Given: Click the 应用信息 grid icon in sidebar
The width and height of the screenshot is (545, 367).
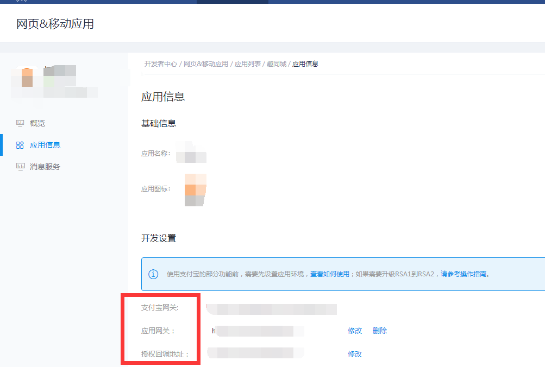Looking at the screenshot, I should pyautogui.click(x=20, y=144).
